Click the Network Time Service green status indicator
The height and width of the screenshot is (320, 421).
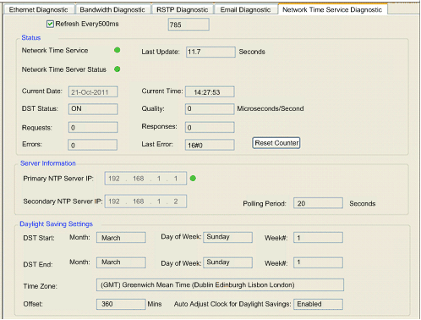coord(118,50)
